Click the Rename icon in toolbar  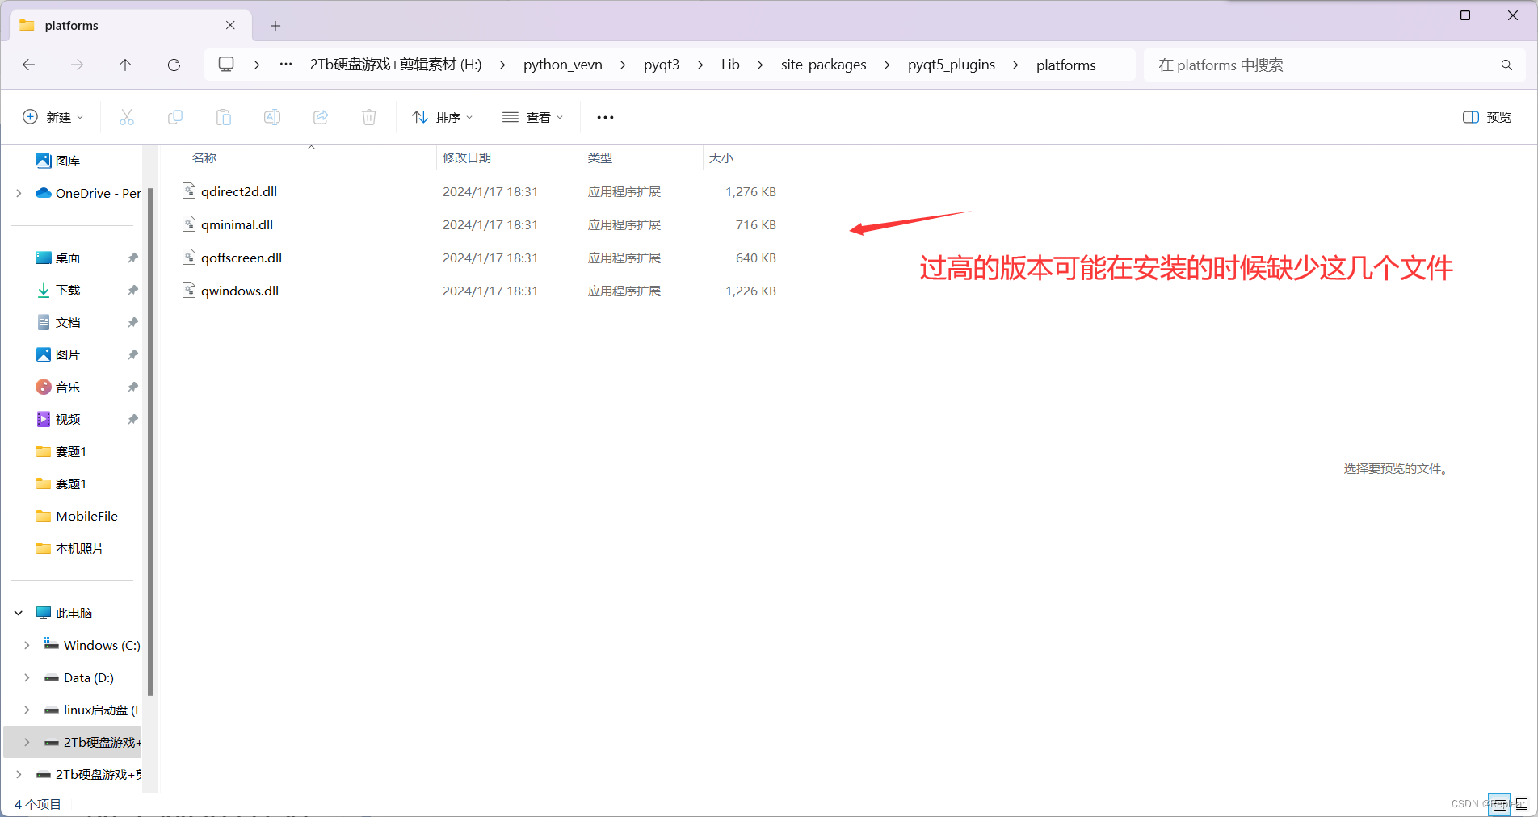point(272,117)
